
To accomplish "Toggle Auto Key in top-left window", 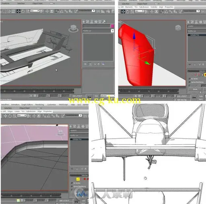I will coord(96,96).
